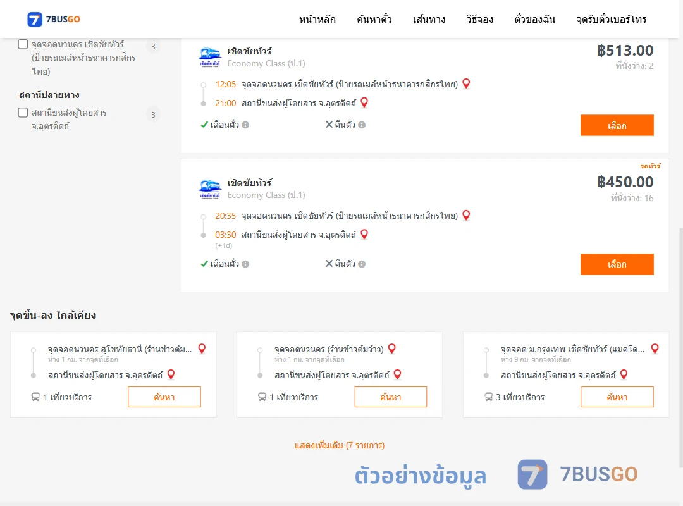Click destination pin in ม.กรุงเทพ nearby card
Viewport: 683px width, 506px height.
[624, 374]
